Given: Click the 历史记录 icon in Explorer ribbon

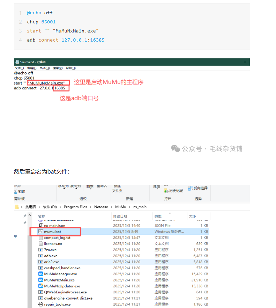Looking at the screenshot, I should click(166, 191).
